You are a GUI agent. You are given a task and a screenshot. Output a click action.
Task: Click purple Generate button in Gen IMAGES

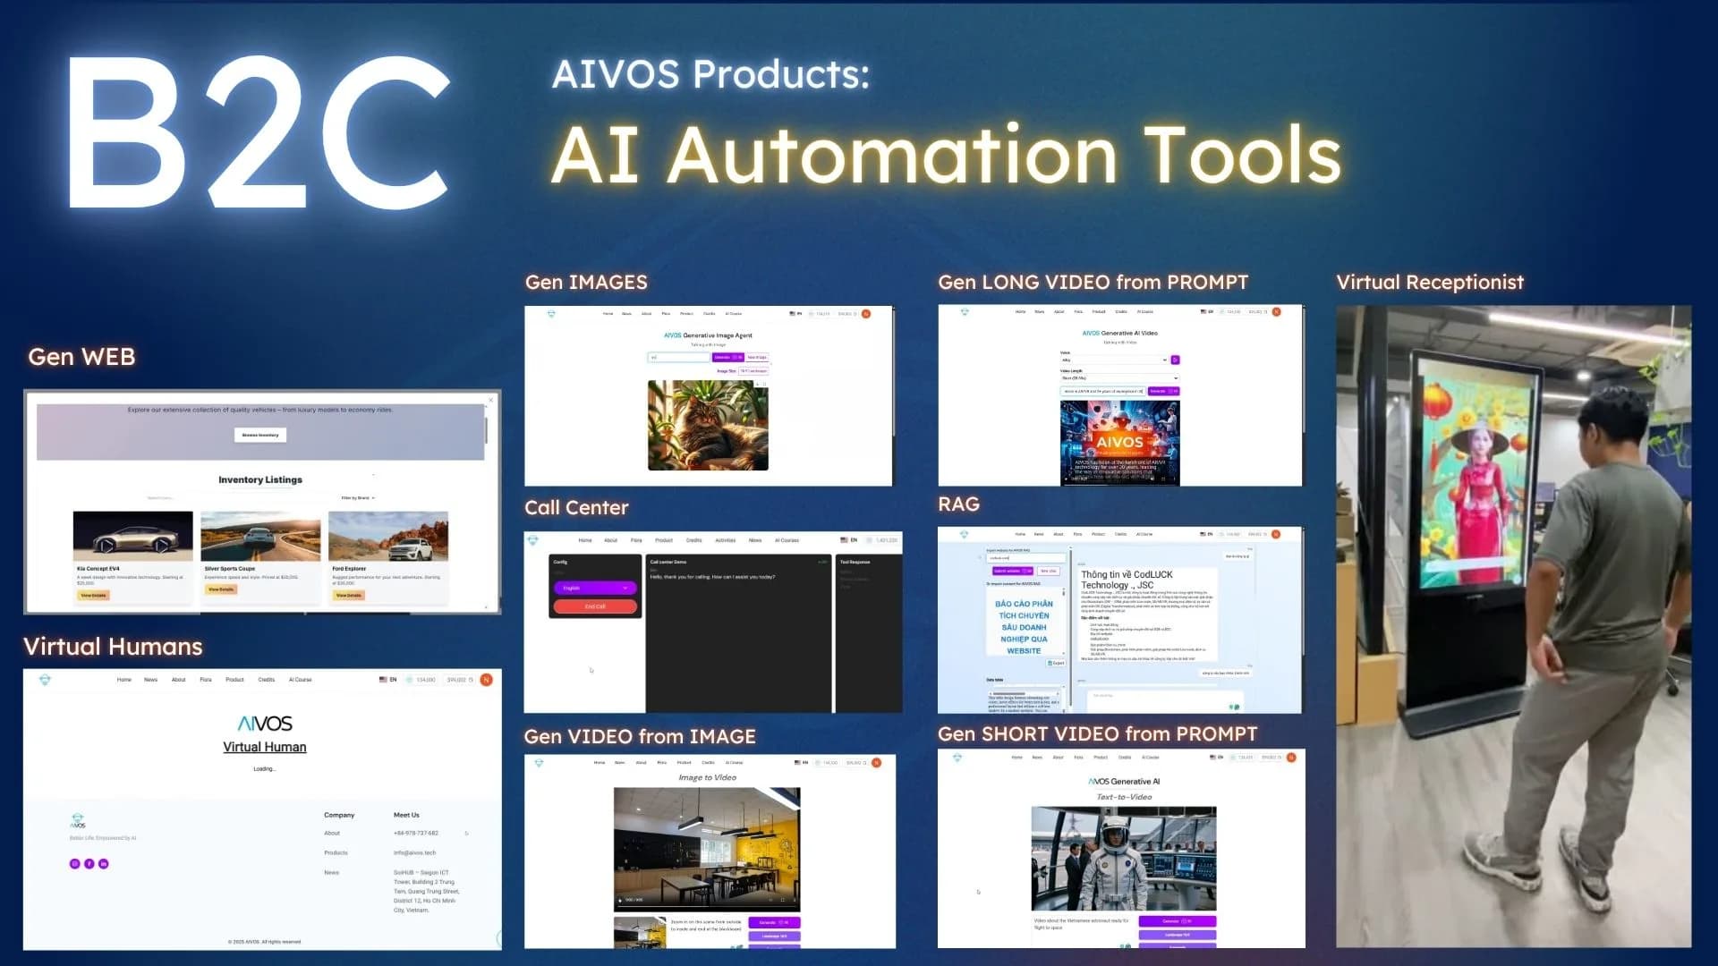(x=727, y=358)
